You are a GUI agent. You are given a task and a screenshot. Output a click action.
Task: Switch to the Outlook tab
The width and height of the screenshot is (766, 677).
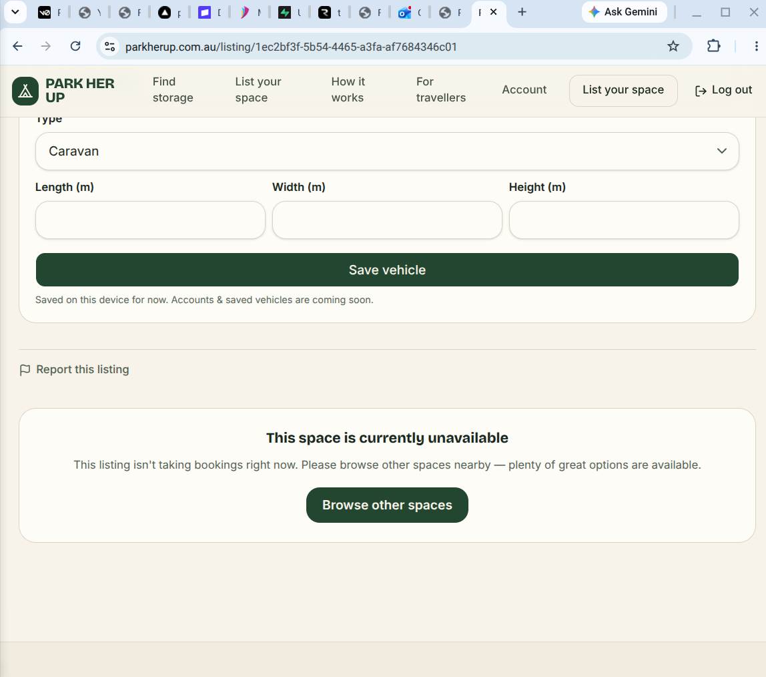(404, 13)
